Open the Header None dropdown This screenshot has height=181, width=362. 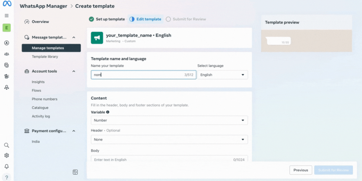[169, 139]
